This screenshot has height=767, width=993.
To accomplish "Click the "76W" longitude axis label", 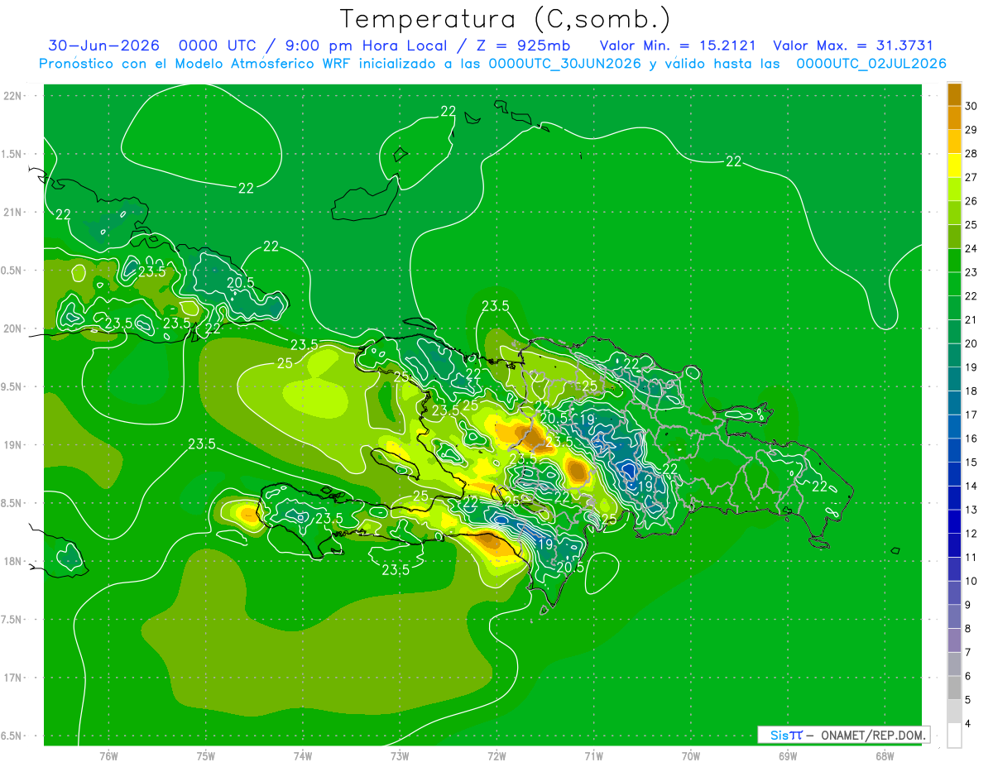I will pyautogui.click(x=108, y=755).
